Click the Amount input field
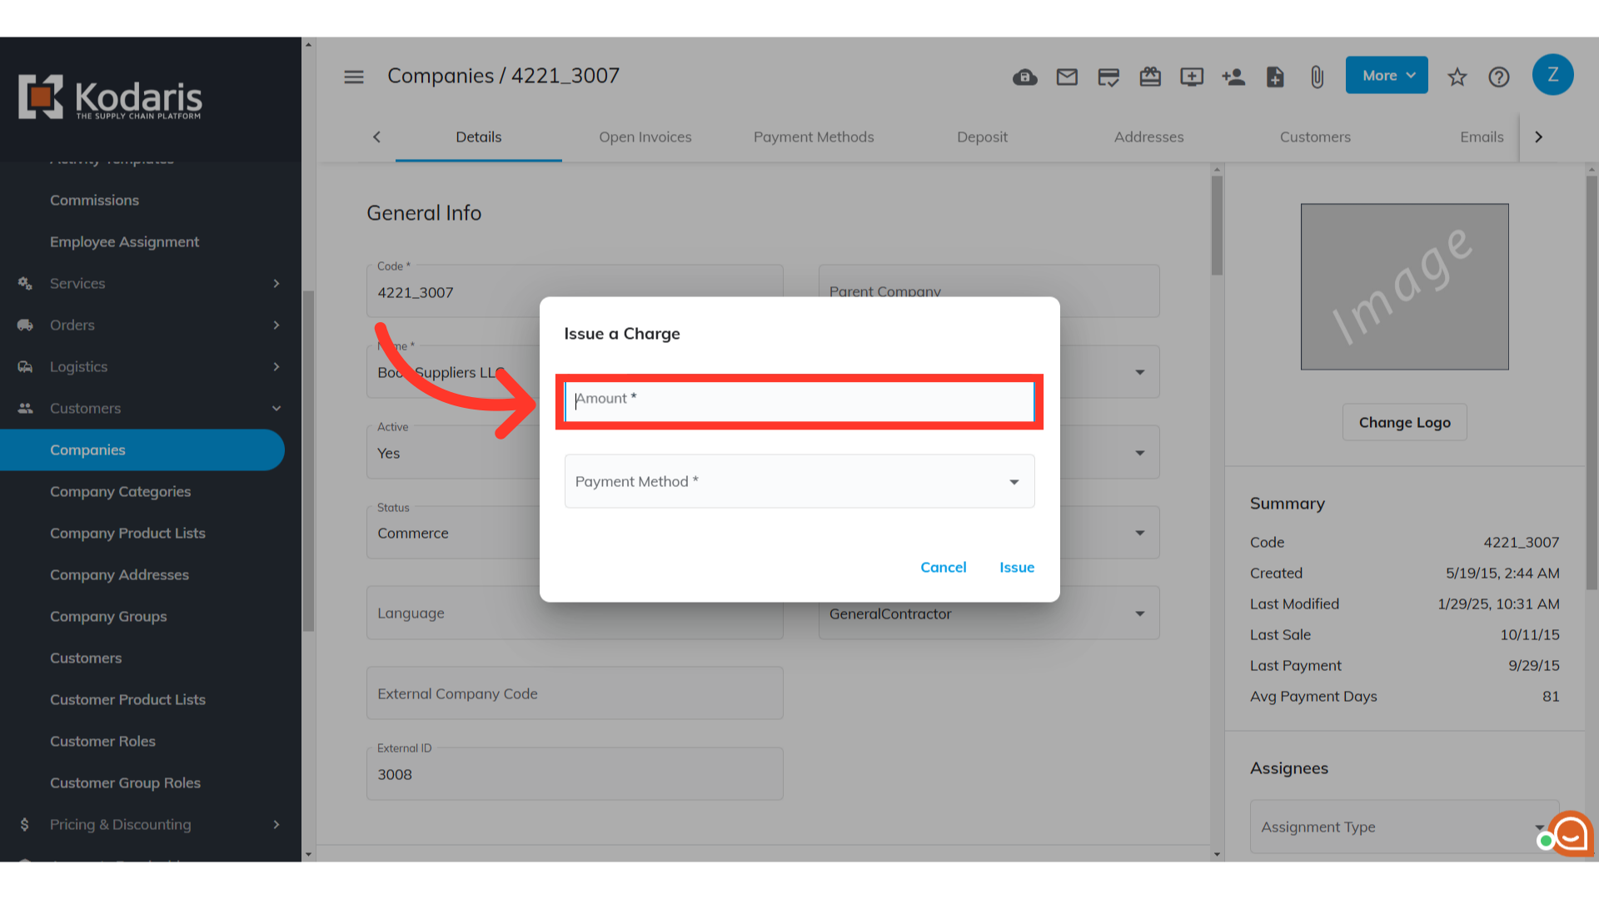Viewport: 1599px width, 899px height. point(799,401)
